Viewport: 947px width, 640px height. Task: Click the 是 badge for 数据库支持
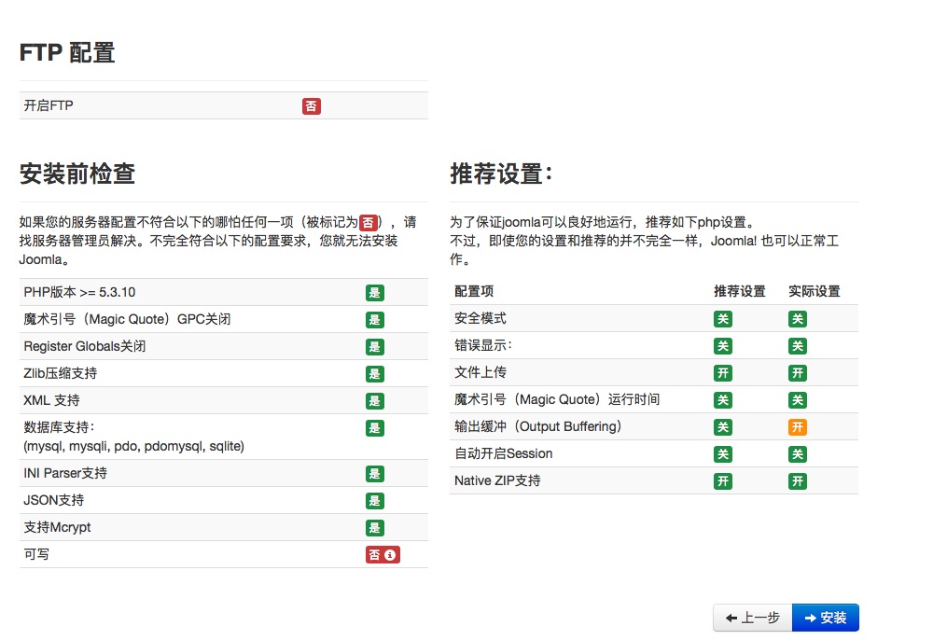pos(374,428)
